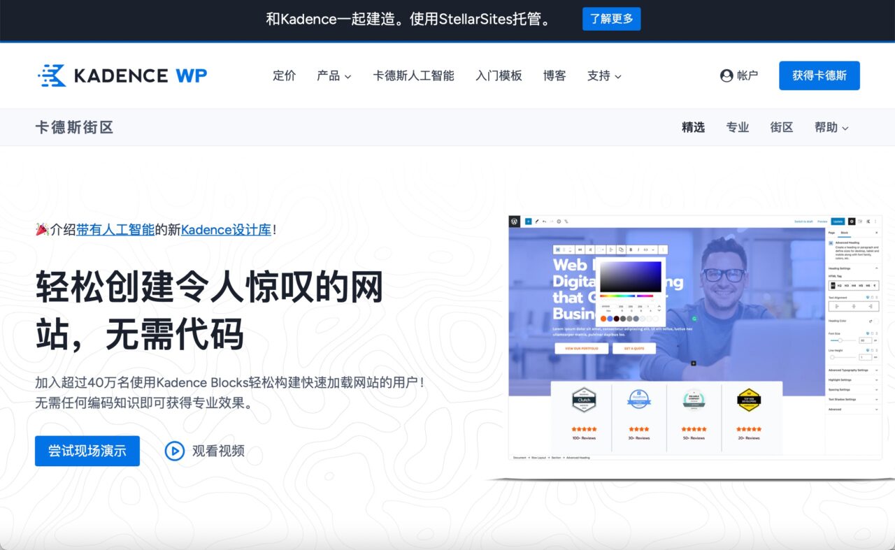
Task: Open the 产品 dropdown menu
Action: [x=334, y=75]
